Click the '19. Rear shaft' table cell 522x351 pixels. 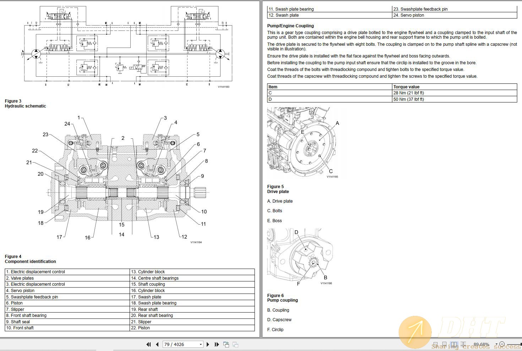192,309
